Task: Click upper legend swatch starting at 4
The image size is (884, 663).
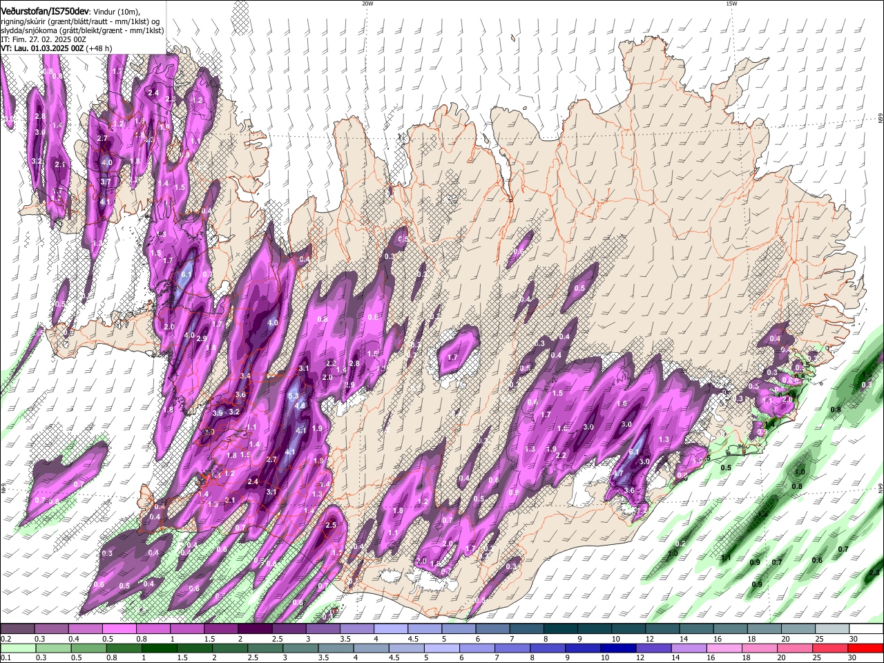Action: pos(390,629)
